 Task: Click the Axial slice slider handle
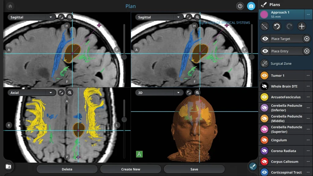pyautogui.click(x=124, y=119)
